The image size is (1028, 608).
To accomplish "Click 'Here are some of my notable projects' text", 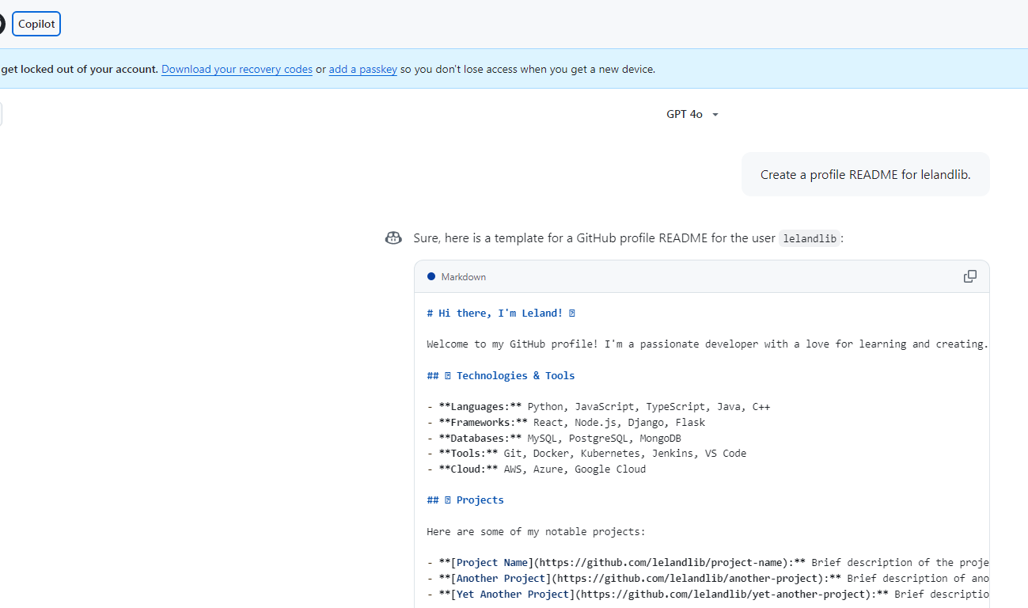I will (536, 532).
